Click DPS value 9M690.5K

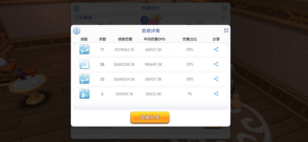[x=153, y=64]
